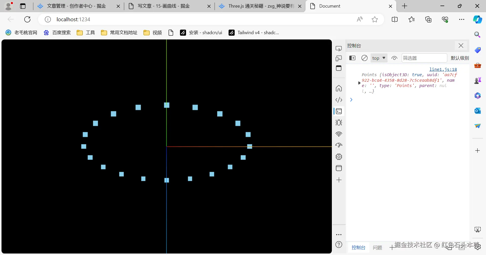The image size is (486, 255).
Task: Open the Performance tool
Action: coord(339,145)
